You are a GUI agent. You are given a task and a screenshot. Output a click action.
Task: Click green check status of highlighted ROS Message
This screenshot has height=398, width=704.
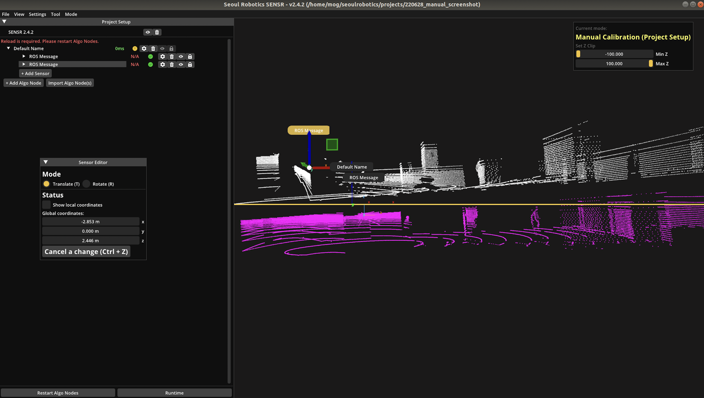pos(150,64)
